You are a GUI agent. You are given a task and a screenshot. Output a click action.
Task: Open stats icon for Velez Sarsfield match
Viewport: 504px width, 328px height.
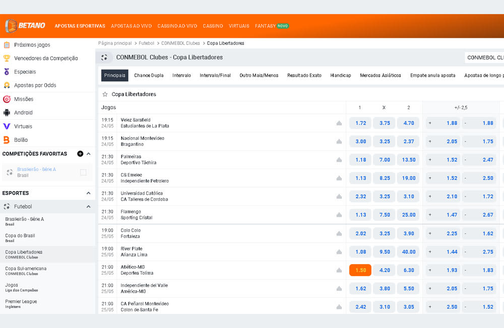point(339,123)
